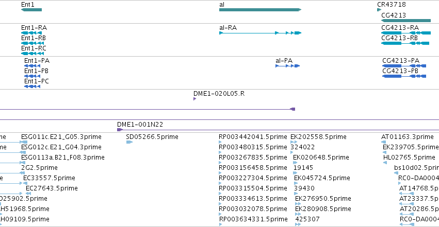439x227 pixels.
Task: Select the HL02765.5prime label
Action: [x=409, y=158]
